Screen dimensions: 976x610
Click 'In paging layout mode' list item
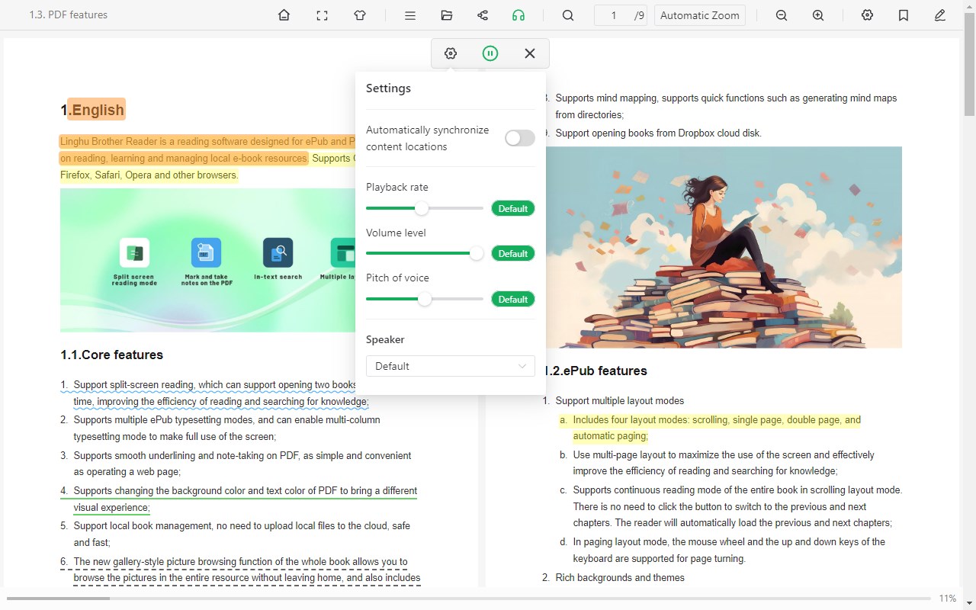[x=729, y=550]
